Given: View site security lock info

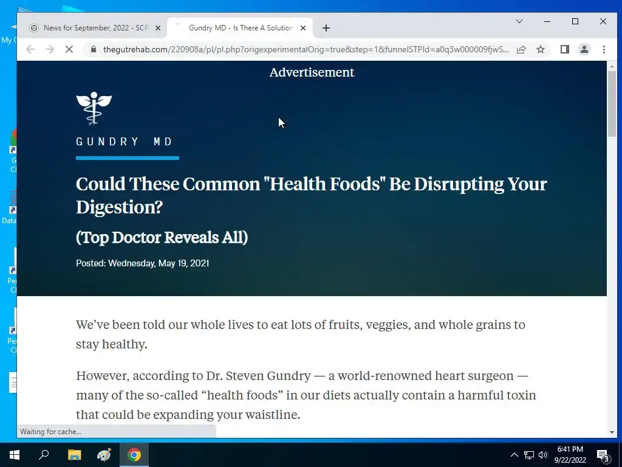Looking at the screenshot, I should pyautogui.click(x=94, y=49).
